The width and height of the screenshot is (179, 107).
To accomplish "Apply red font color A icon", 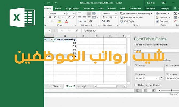I will 67,21.
